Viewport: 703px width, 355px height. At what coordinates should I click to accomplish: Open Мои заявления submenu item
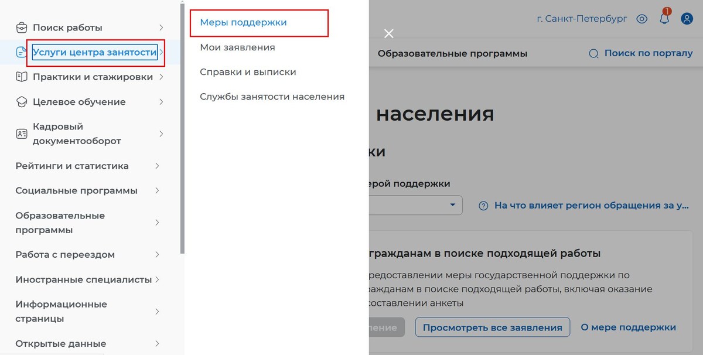pos(237,47)
